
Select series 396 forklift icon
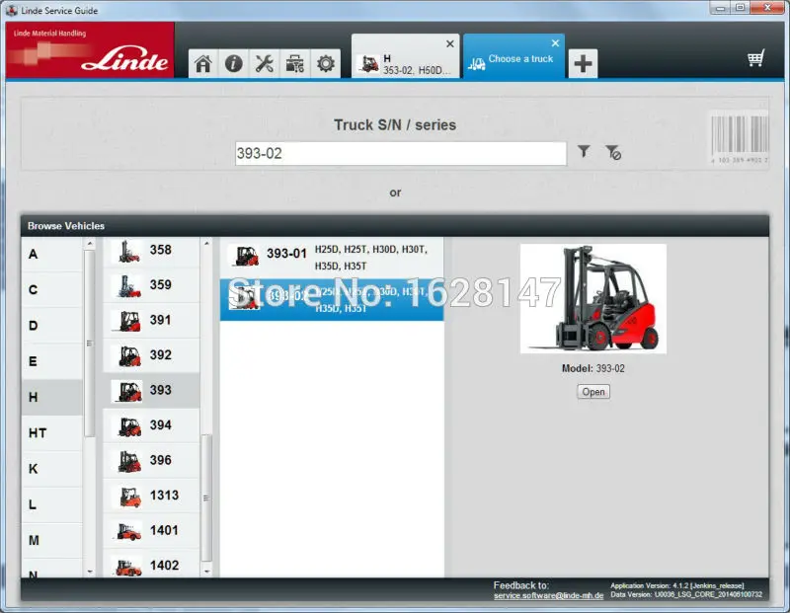pos(129,461)
